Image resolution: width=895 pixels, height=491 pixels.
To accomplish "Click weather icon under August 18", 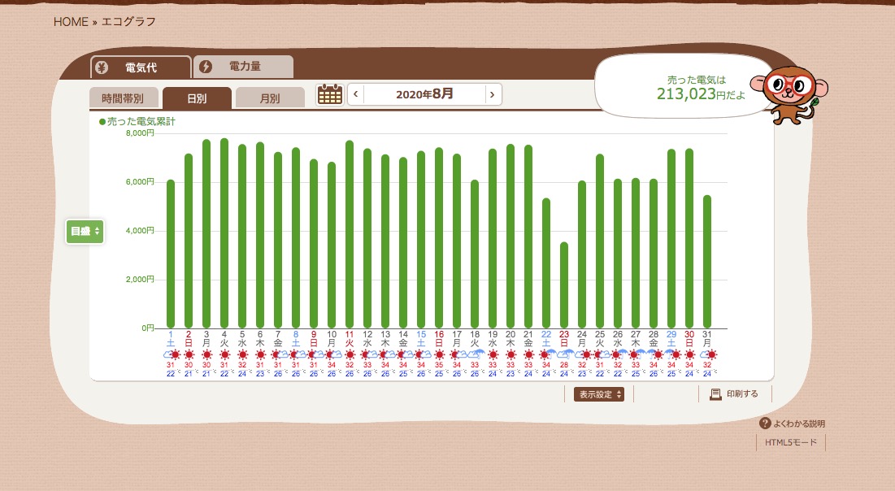I will tap(475, 354).
